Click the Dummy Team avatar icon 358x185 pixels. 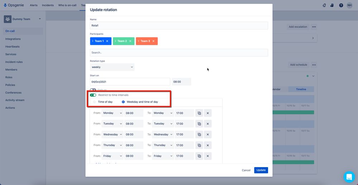8,19
